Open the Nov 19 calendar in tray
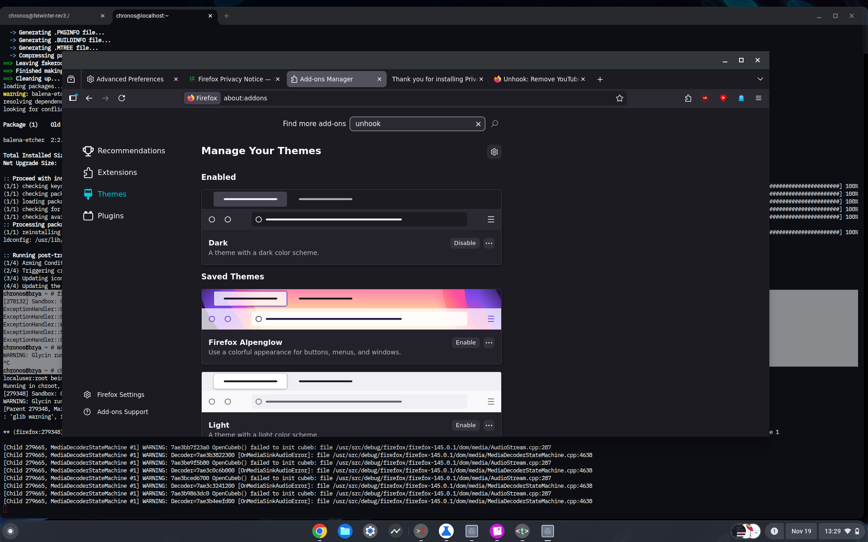Image resolution: width=868 pixels, height=542 pixels. click(801, 531)
